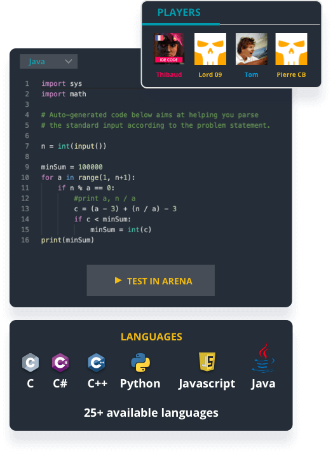The width and height of the screenshot is (333, 453).
Task: Open Lord 09's skull avatar
Action: pos(210,49)
